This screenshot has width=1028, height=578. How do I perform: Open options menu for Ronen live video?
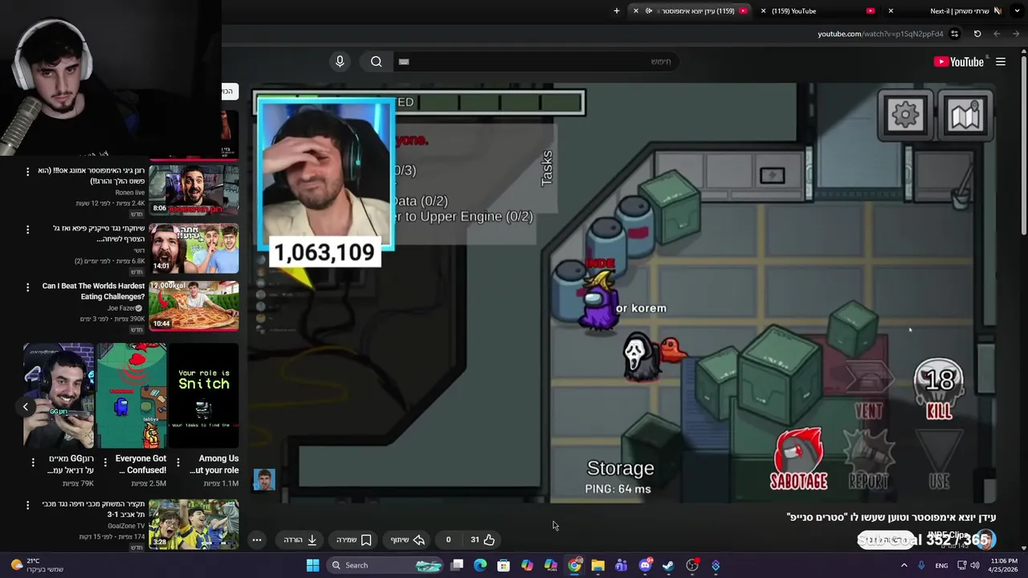[x=27, y=172]
